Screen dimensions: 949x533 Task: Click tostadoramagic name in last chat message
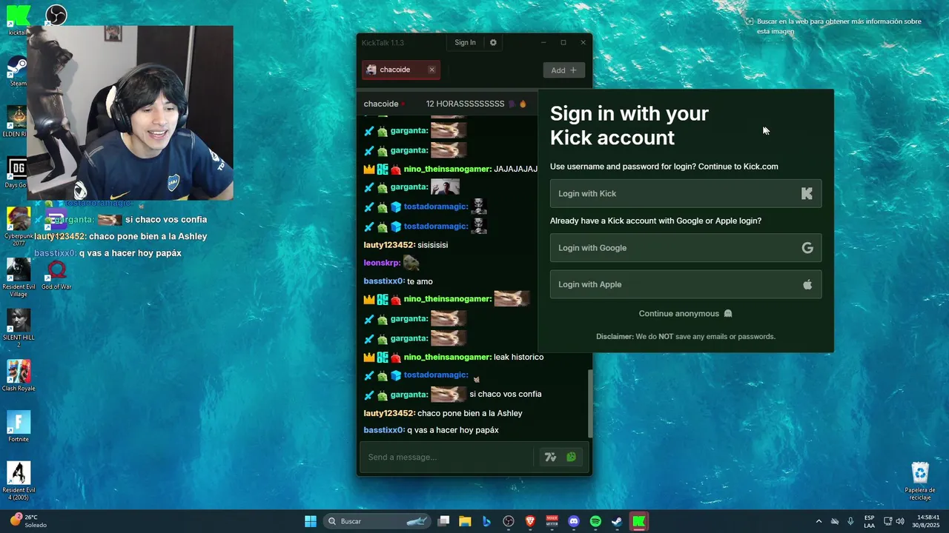coord(436,375)
